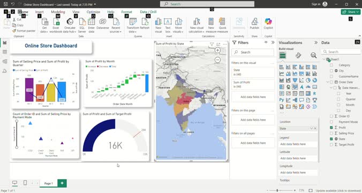Check the Order ID field
The width and height of the screenshot is (362, 193).
[331, 116]
